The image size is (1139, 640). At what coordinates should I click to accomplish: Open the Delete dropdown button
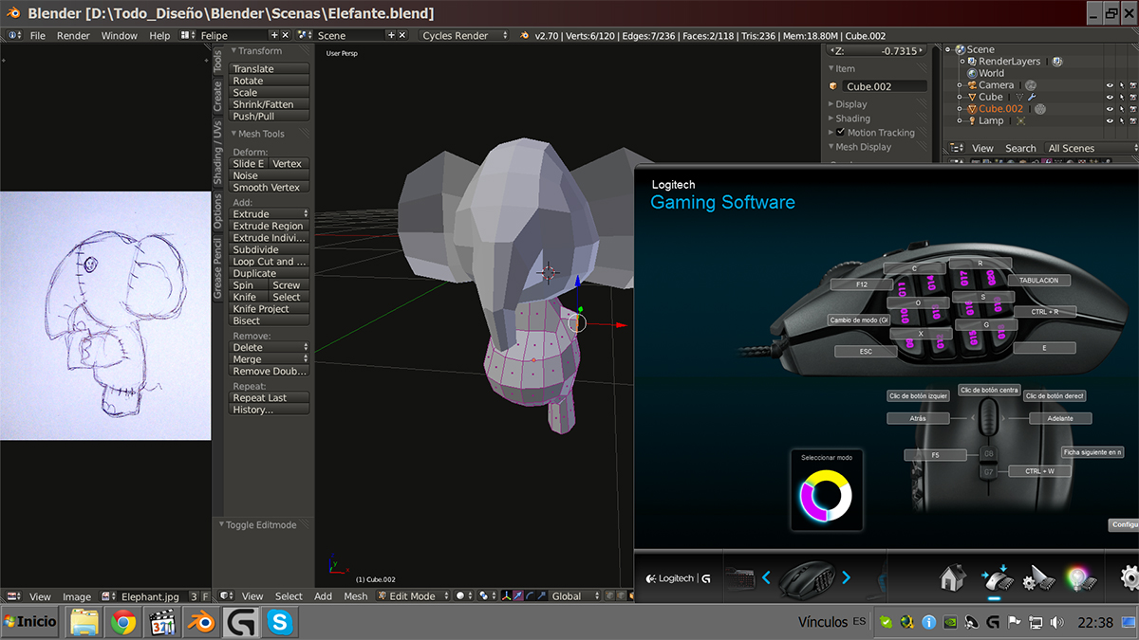271,348
